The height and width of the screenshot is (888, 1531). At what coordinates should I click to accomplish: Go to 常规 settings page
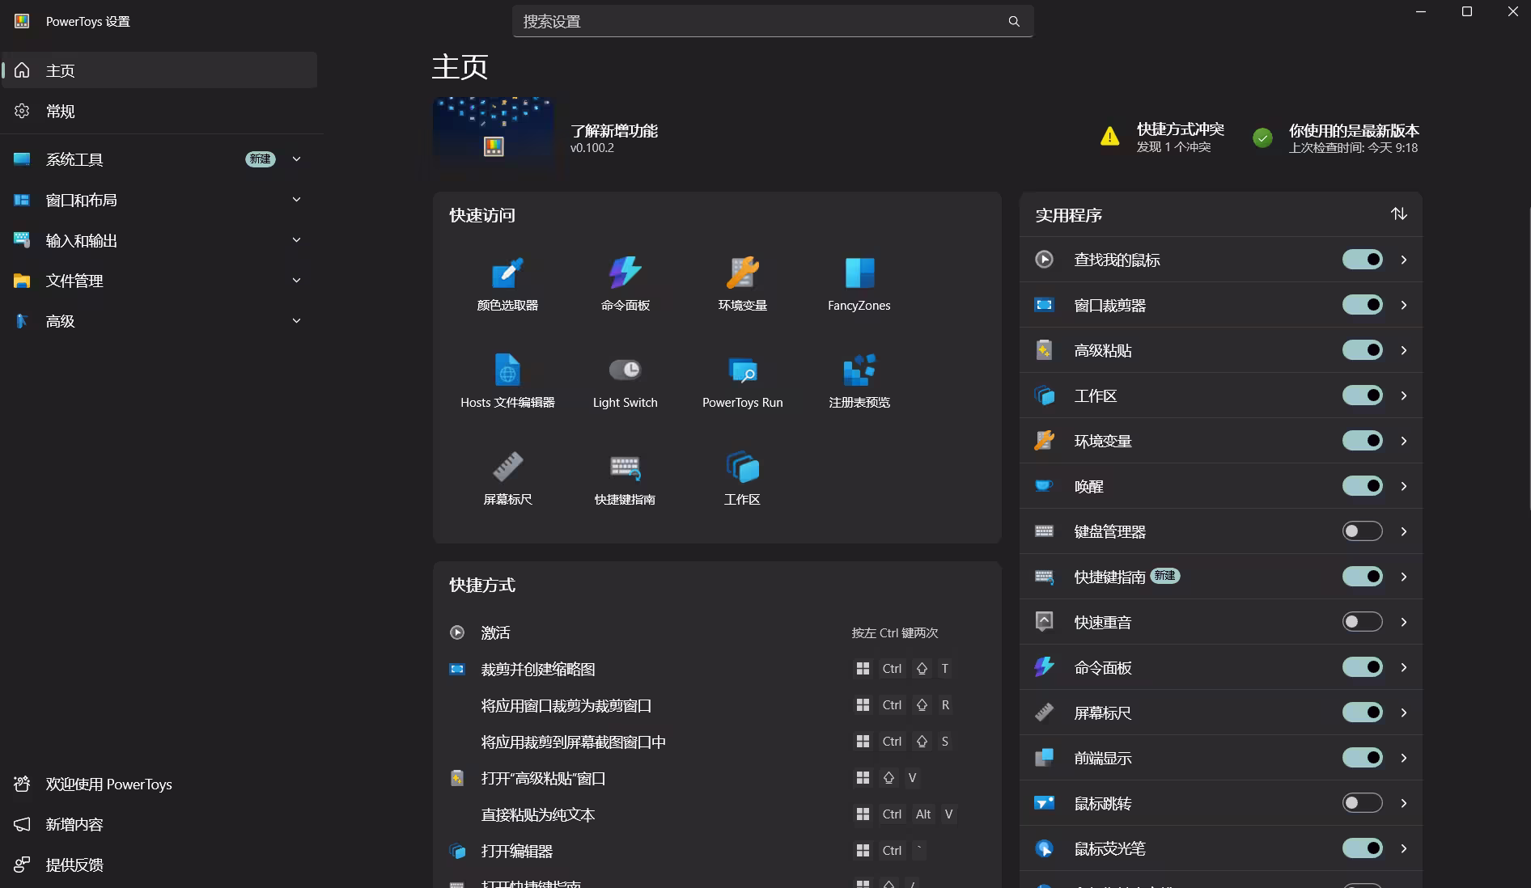pos(160,111)
